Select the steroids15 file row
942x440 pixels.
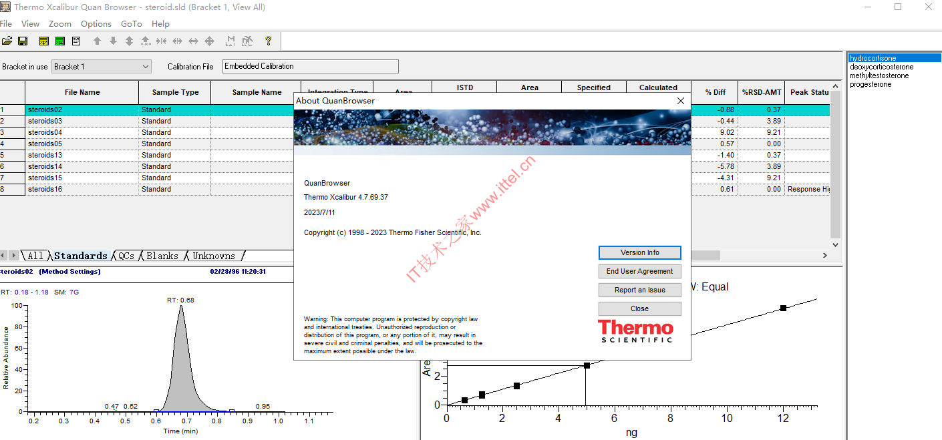[82, 178]
